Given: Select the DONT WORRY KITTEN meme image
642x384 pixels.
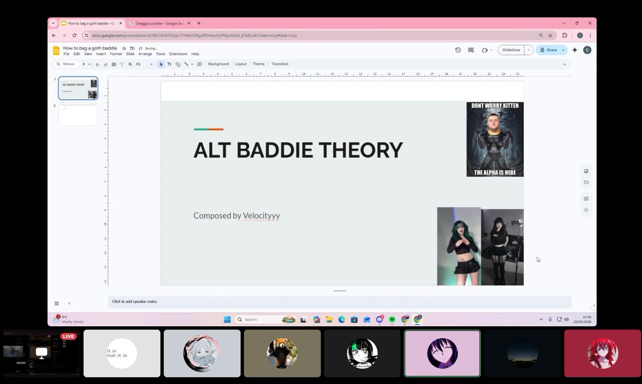Looking at the screenshot, I should pyautogui.click(x=495, y=139).
